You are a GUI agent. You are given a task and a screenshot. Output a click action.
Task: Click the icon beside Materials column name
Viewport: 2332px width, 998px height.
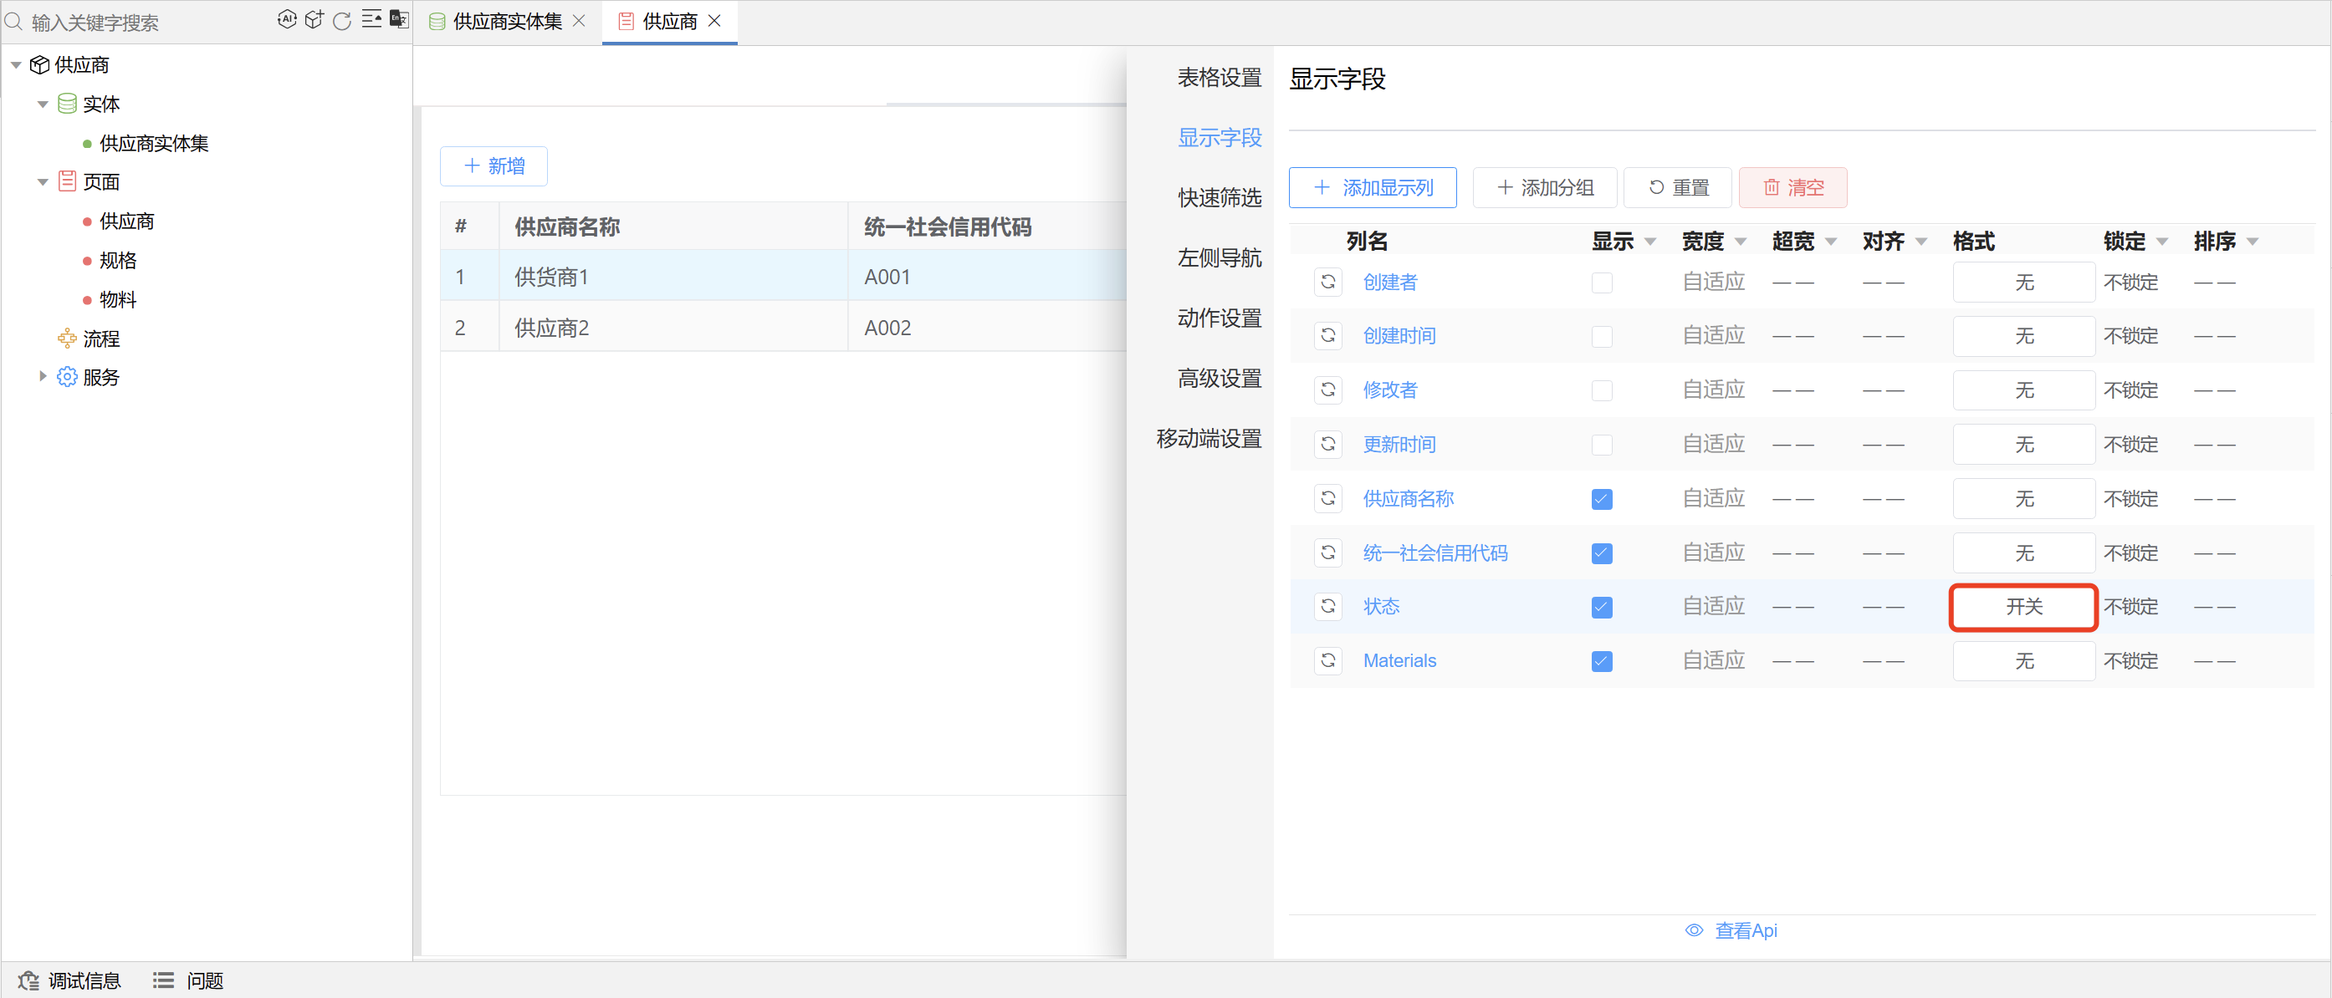point(1327,660)
